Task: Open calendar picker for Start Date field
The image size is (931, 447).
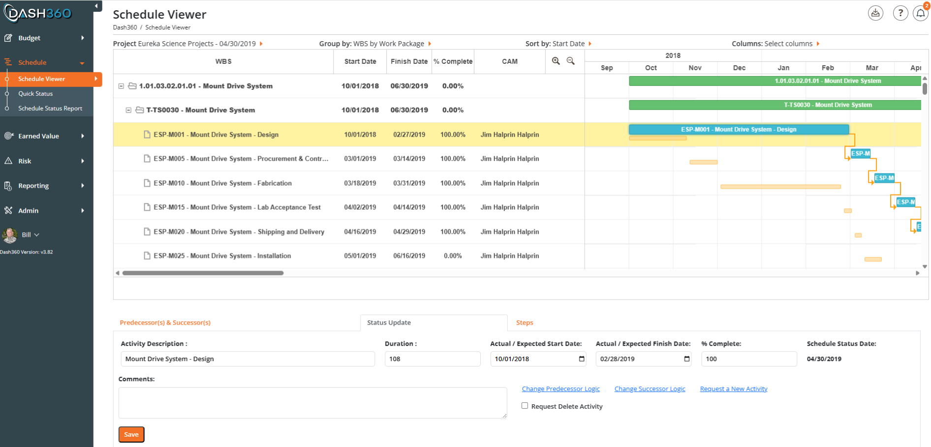Action: click(x=582, y=359)
